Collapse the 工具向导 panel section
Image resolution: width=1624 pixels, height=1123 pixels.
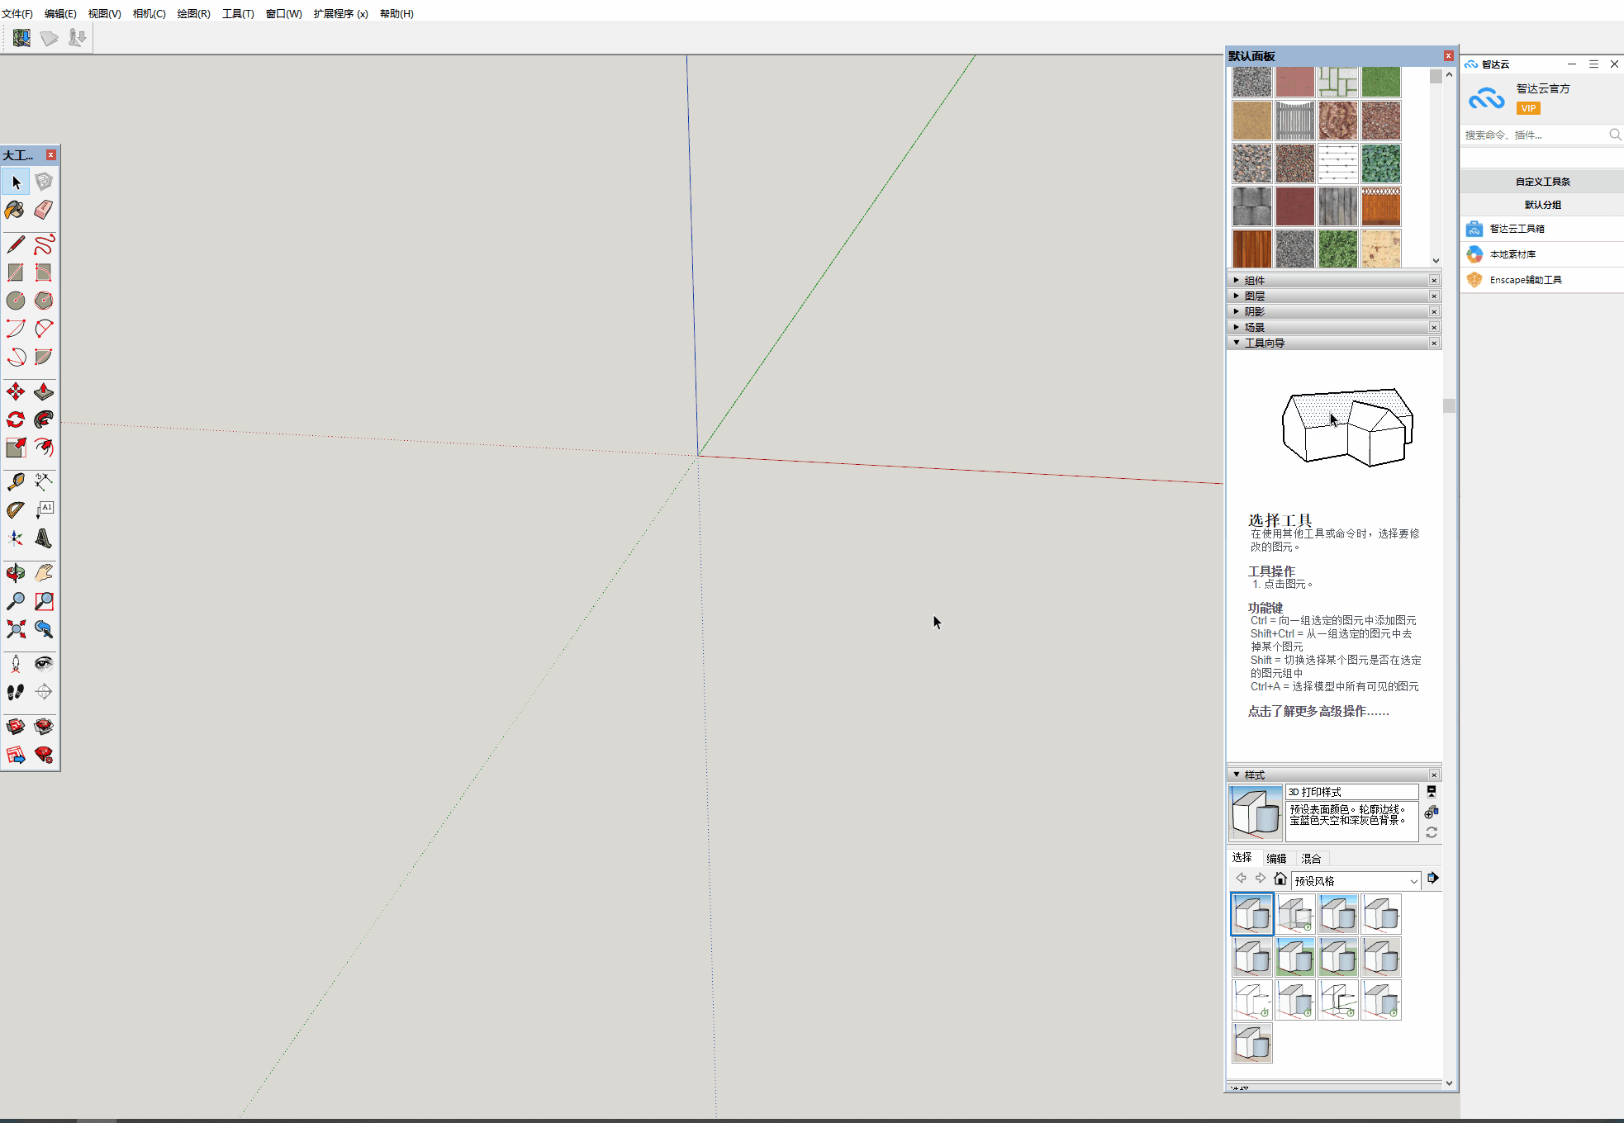click(x=1264, y=344)
